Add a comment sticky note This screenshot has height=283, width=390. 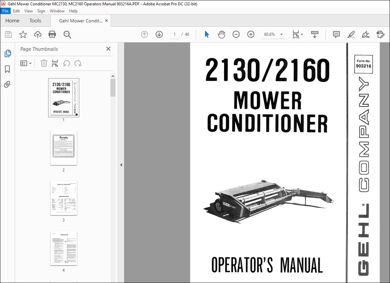(x=336, y=34)
